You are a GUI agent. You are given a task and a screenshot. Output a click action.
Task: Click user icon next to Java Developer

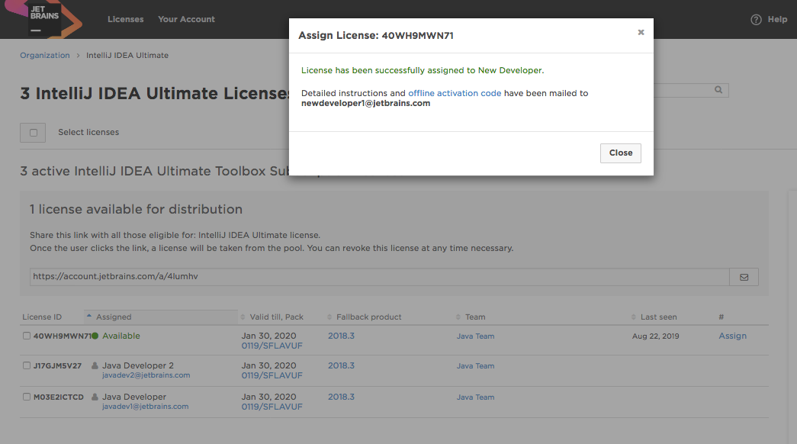(95, 397)
